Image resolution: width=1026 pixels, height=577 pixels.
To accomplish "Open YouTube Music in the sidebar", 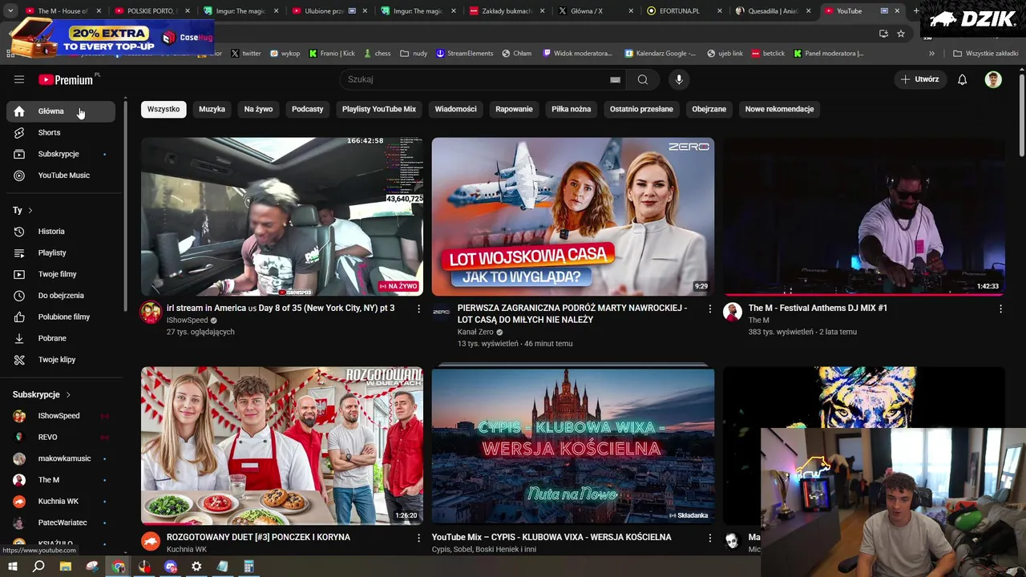I will 61,176.
